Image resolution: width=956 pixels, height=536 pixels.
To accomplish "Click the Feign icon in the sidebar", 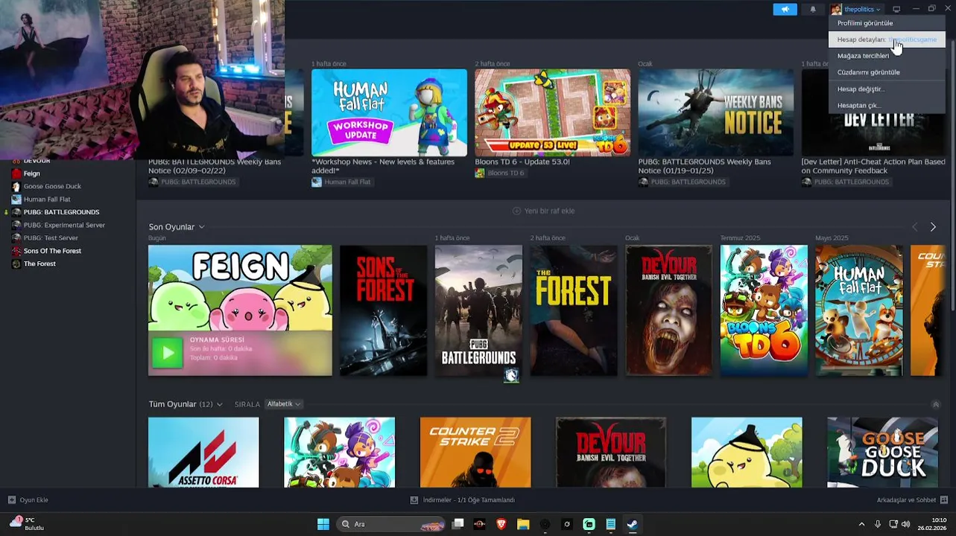I will coord(16,173).
